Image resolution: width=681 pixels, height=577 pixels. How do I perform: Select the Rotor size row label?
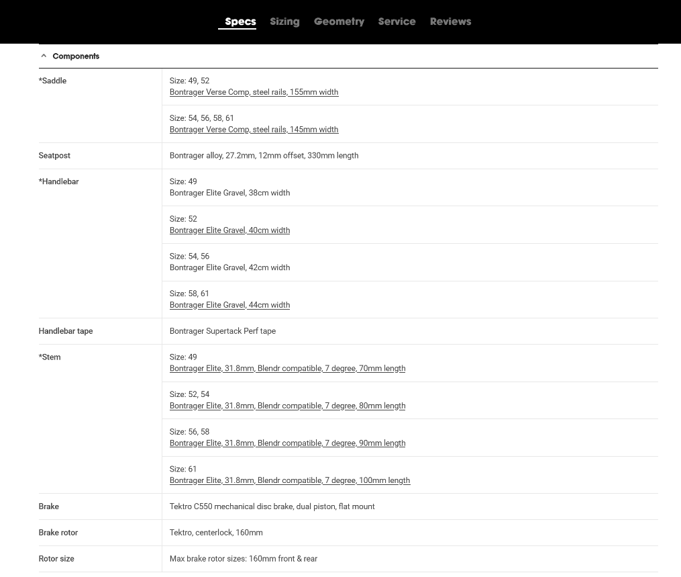coord(56,559)
